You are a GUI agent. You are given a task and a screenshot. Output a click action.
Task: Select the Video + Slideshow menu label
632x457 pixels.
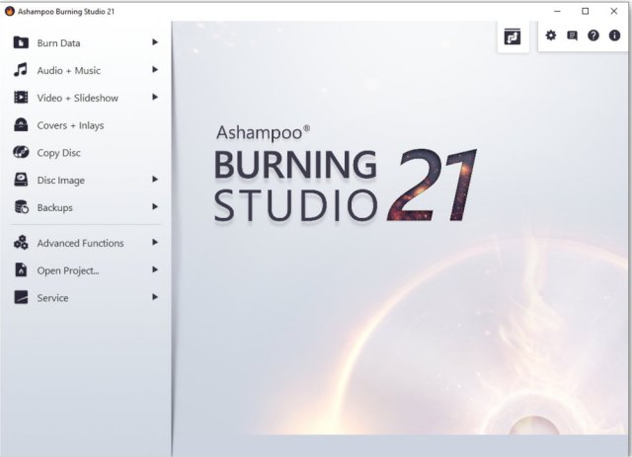[77, 98]
